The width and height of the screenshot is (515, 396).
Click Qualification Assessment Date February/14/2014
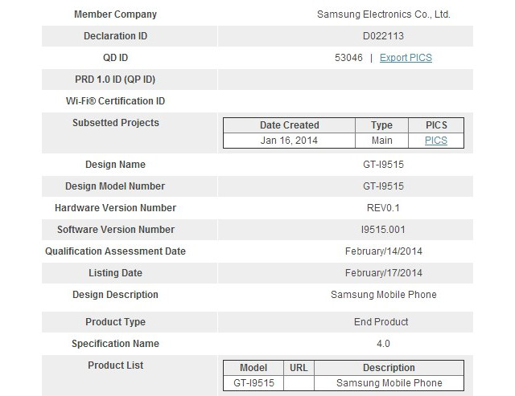pyautogui.click(x=384, y=251)
